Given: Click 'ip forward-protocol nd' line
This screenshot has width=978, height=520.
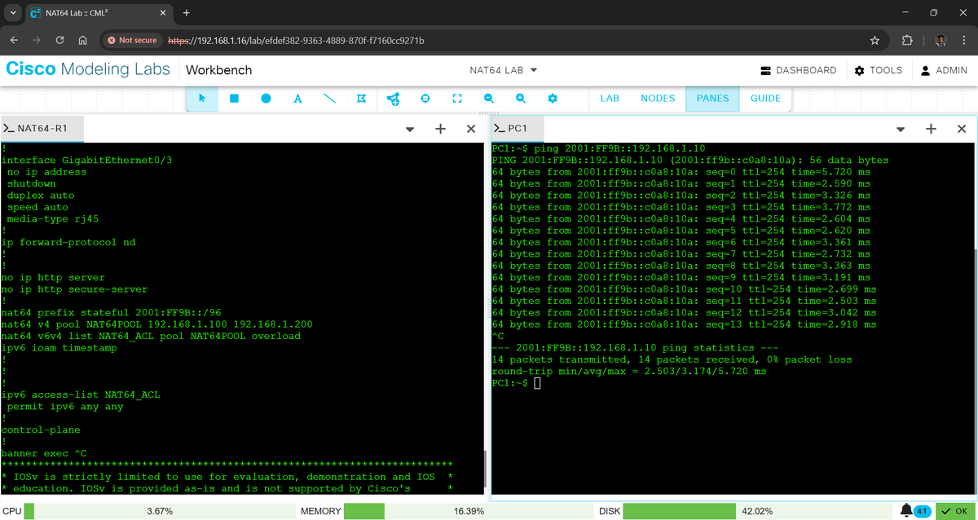Looking at the screenshot, I should (x=68, y=243).
